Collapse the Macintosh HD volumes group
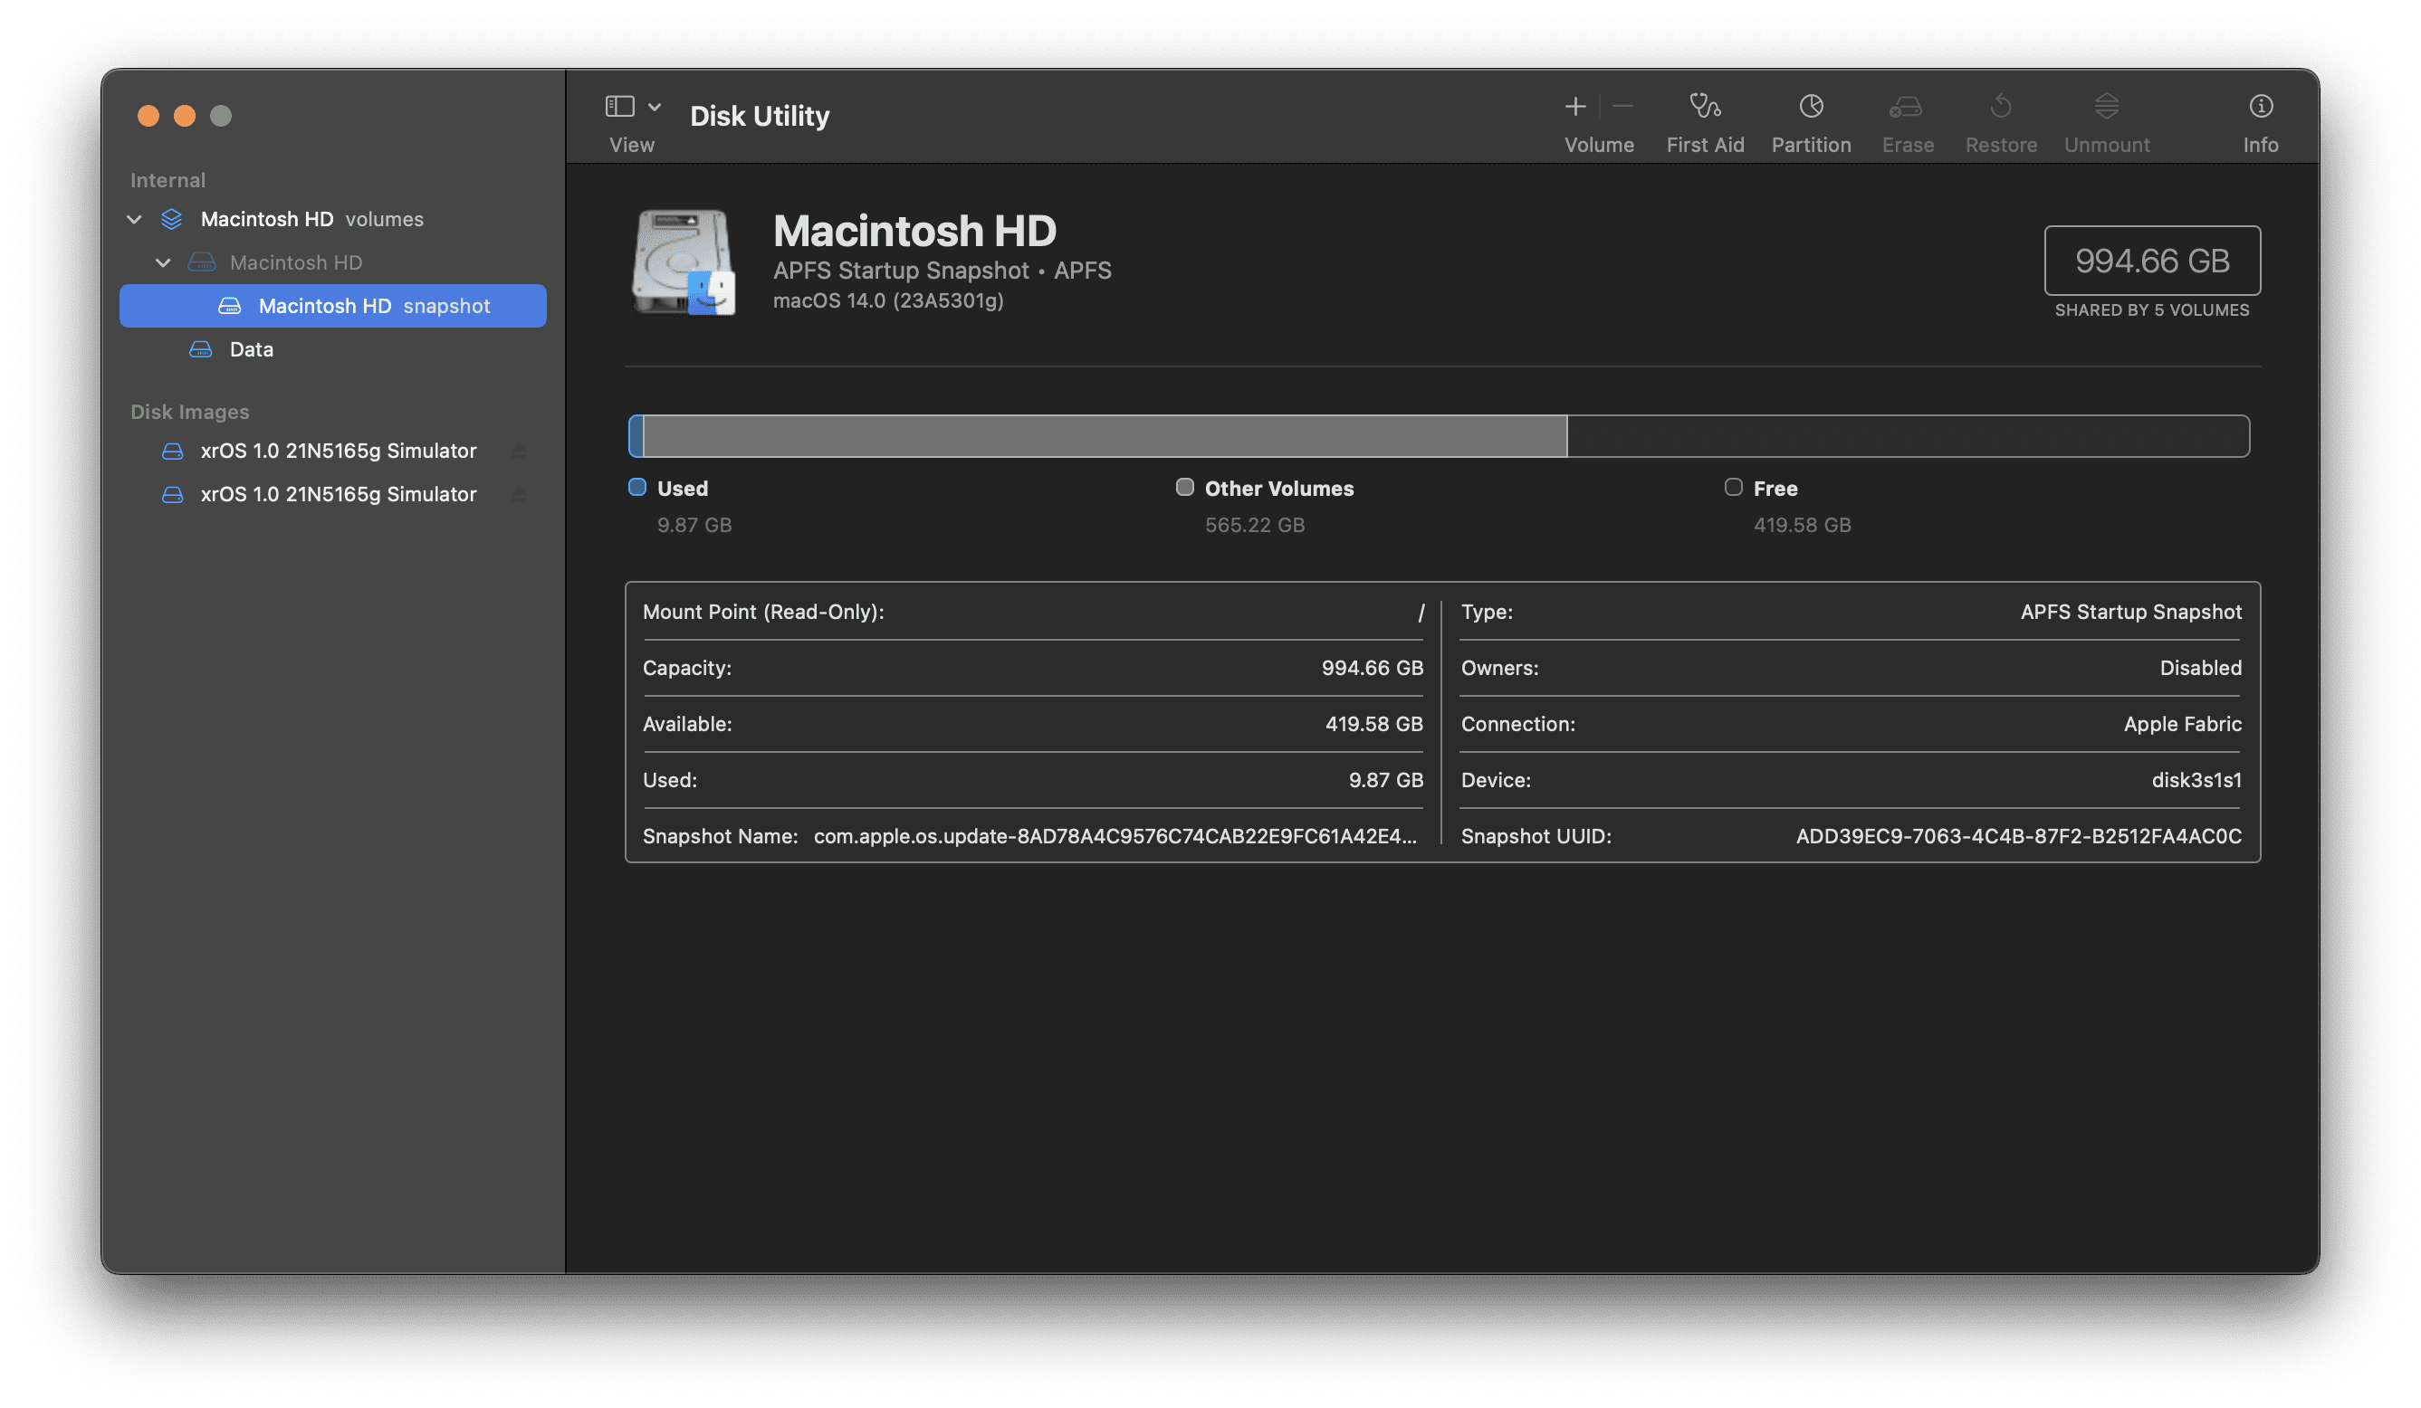This screenshot has height=1408, width=2421. coord(133,219)
